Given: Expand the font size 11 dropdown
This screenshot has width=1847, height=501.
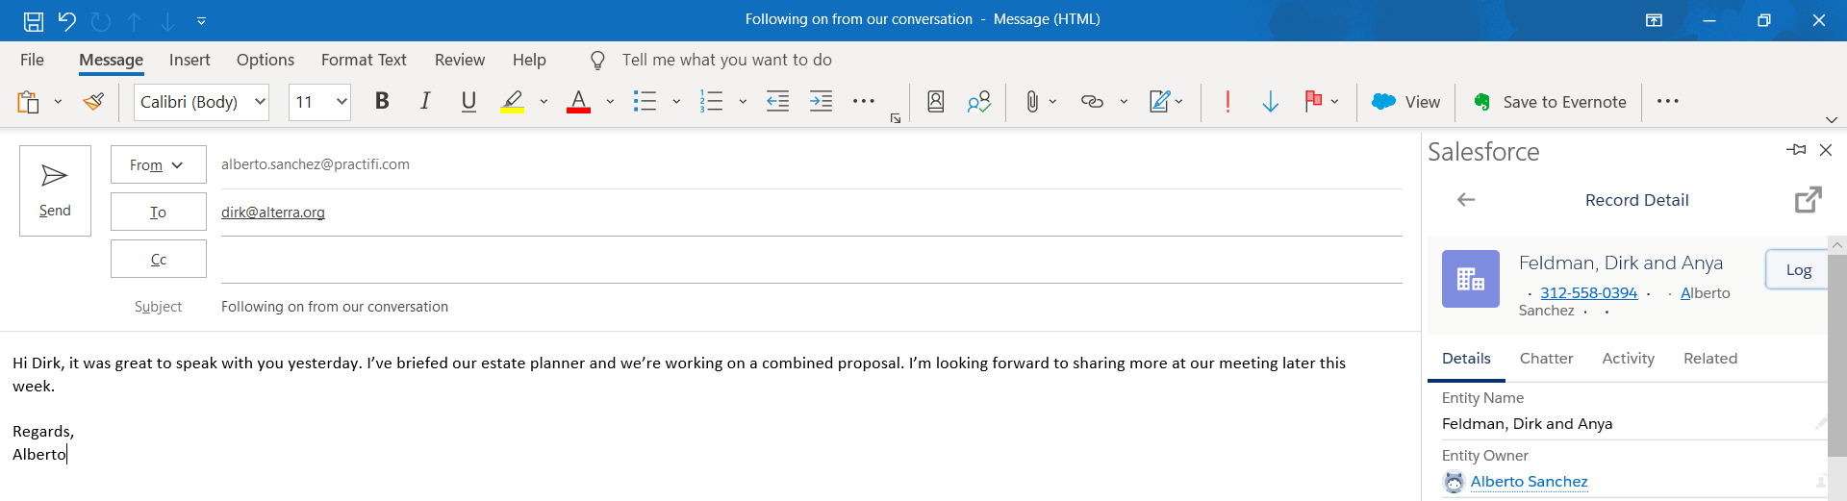Looking at the screenshot, I should click(x=341, y=102).
